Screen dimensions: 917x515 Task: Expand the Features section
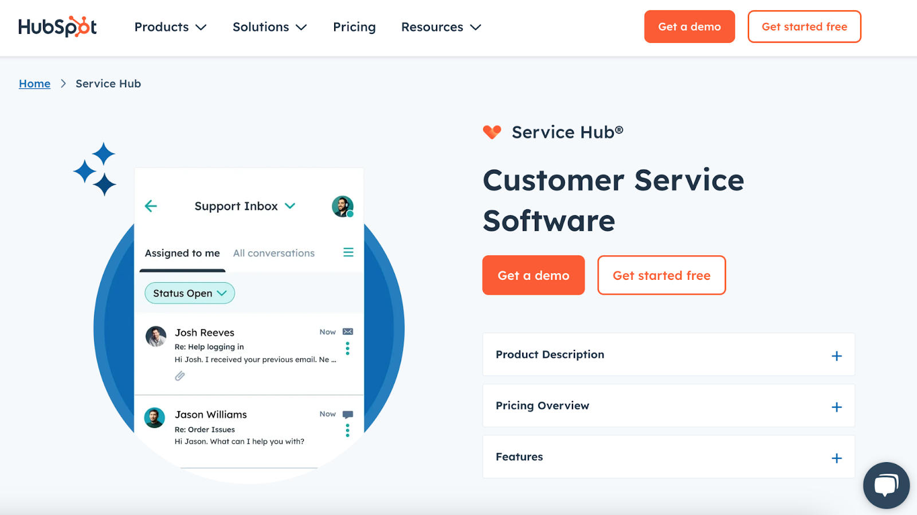pyautogui.click(x=668, y=457)
